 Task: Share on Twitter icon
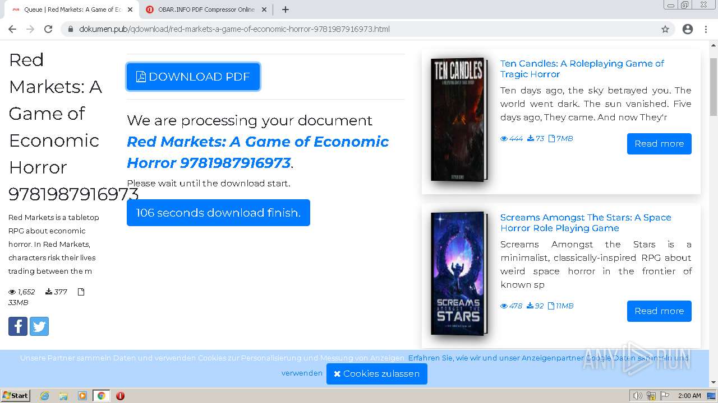[39, 326]
